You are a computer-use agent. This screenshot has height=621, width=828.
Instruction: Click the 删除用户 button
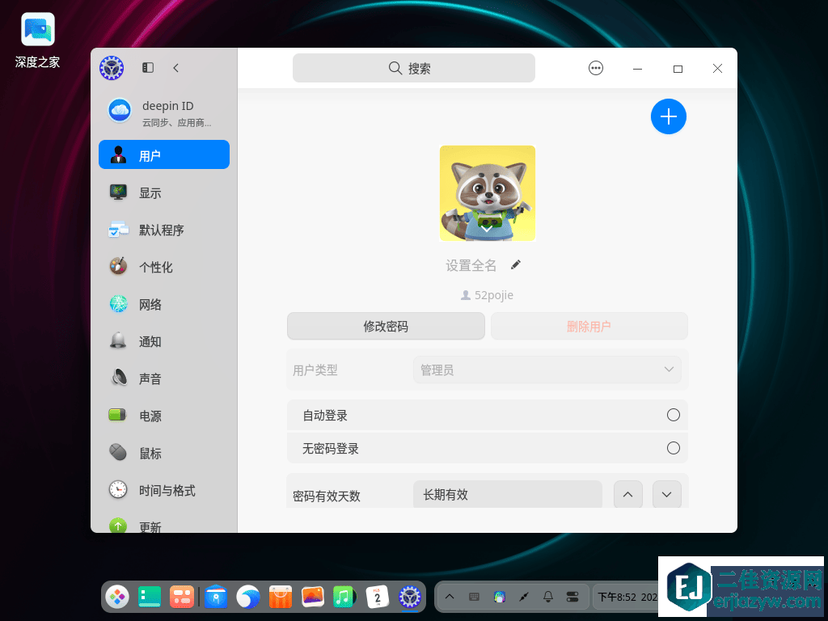(x=589, y=327)
